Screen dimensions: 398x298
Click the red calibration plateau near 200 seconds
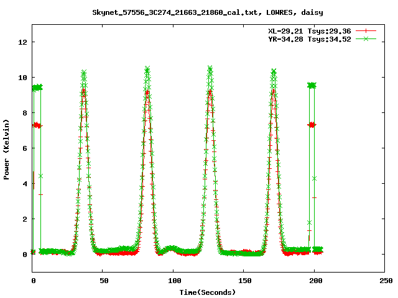coord(312,125)
